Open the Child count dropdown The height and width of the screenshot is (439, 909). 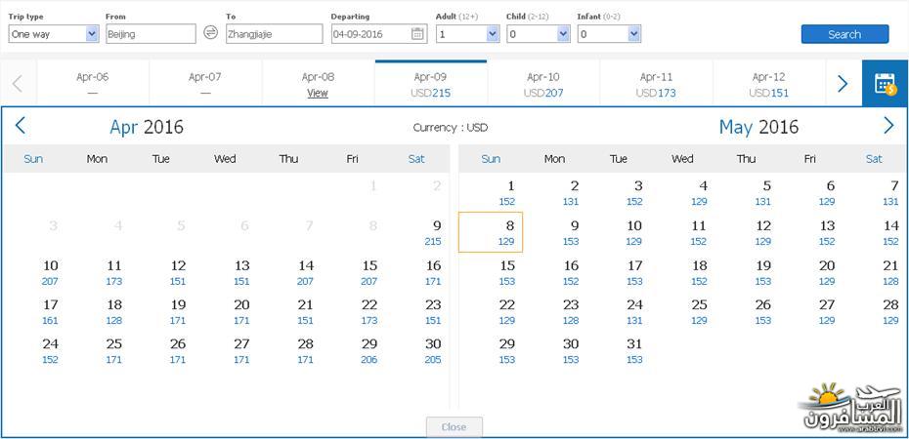pyautogui.click(x=538, y=33)
